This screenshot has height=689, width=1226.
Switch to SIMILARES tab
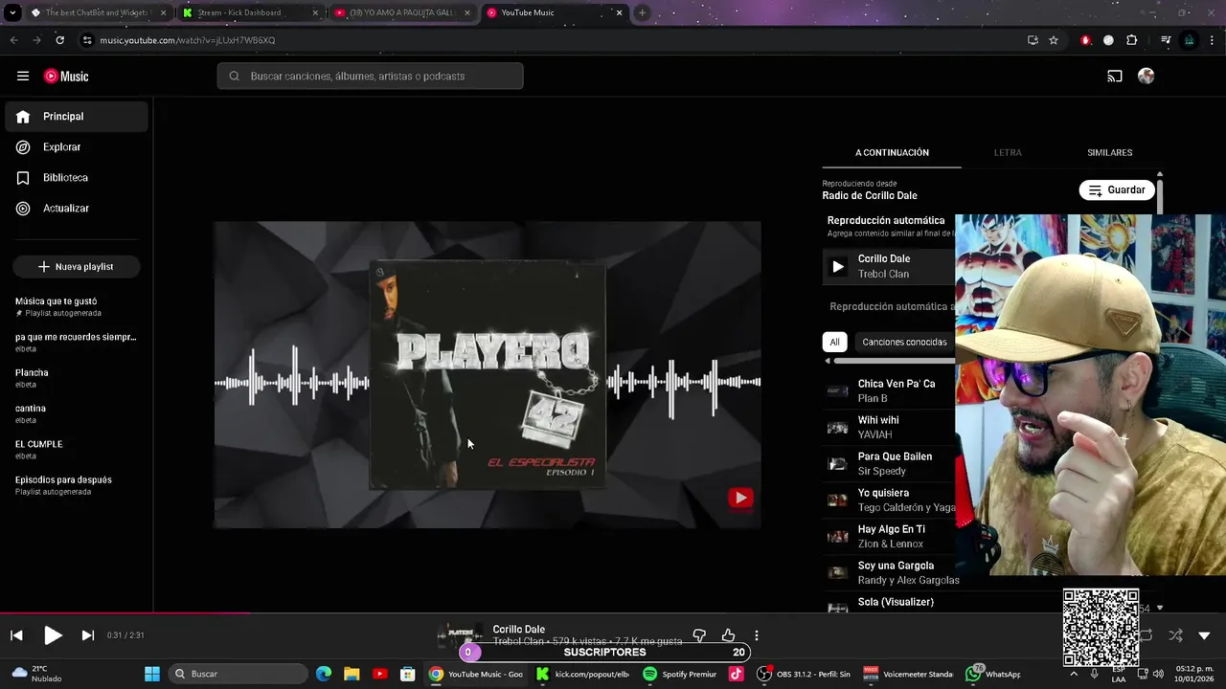click(1109, 153)
